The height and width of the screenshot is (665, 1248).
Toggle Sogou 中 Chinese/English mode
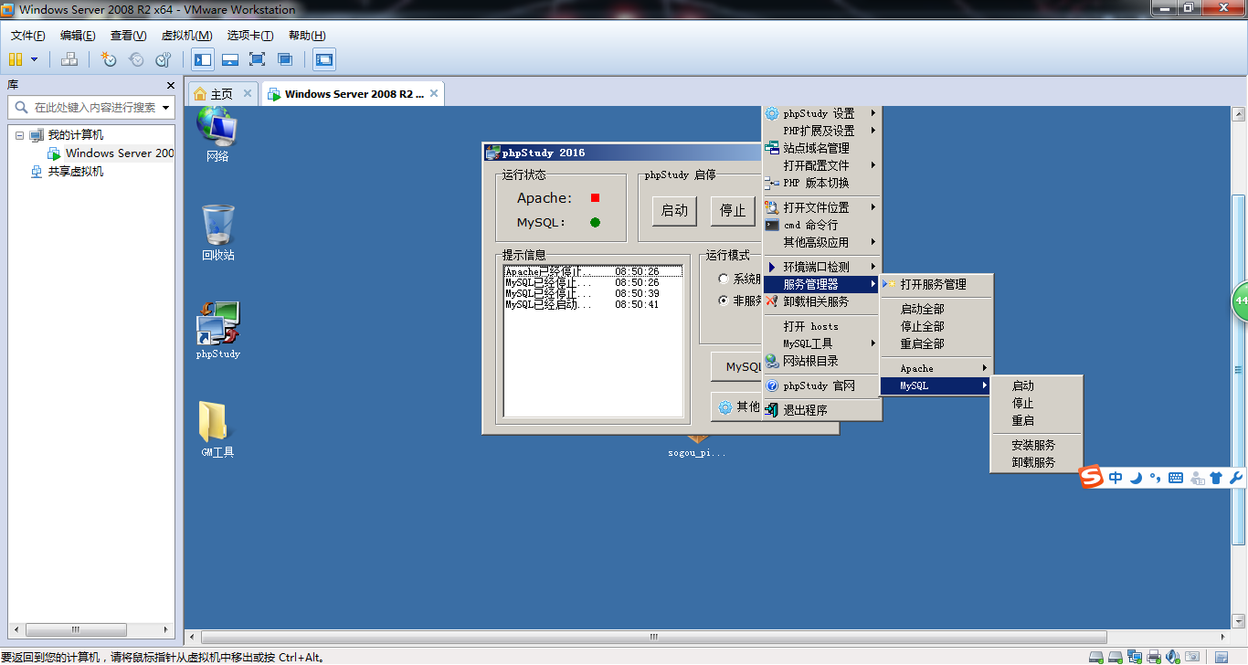click(1116, 478)
